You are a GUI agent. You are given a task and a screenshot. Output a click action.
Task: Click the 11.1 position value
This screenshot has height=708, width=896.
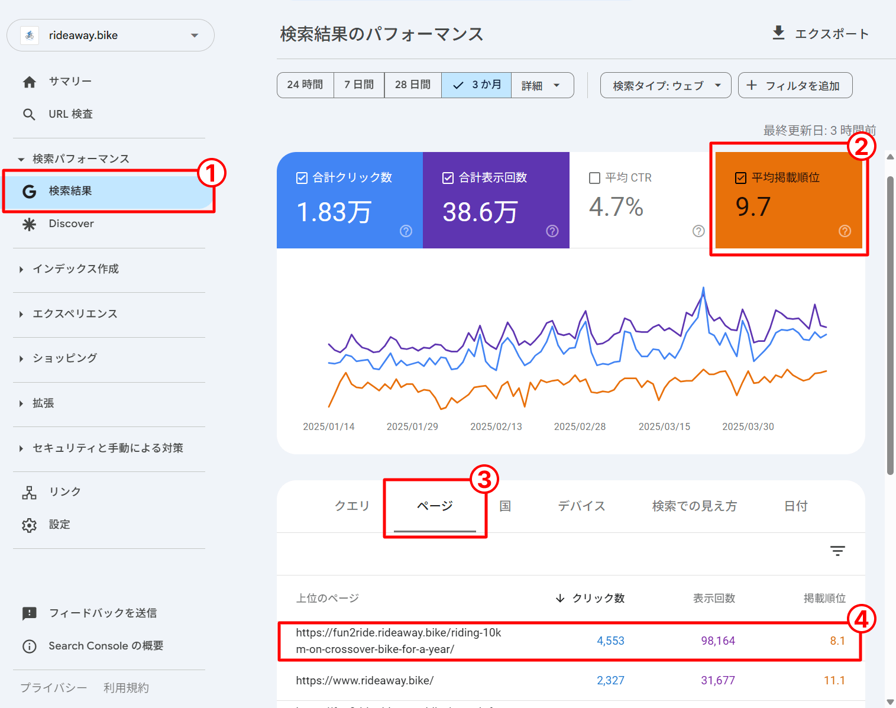pyautogui.click(x=834, y=681)
